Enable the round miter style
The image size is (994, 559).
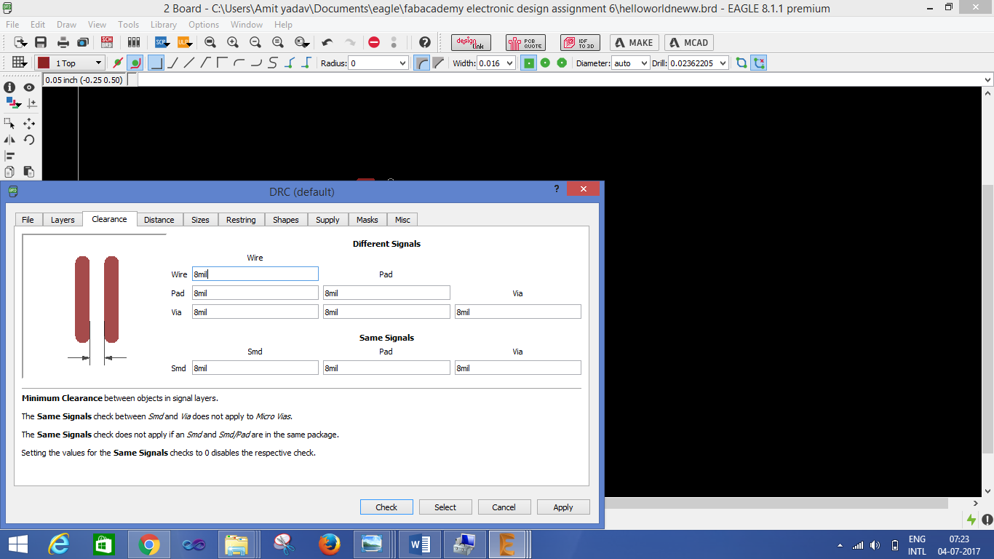tap(421, 63)
